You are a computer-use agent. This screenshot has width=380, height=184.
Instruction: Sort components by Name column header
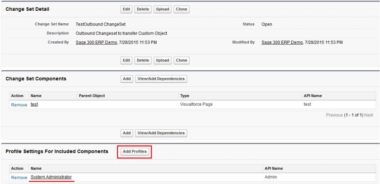(36, 96)
